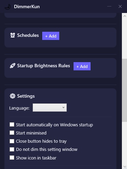
Task: Click the scrollbar up arrow
Action: click(x=125, y=16)
